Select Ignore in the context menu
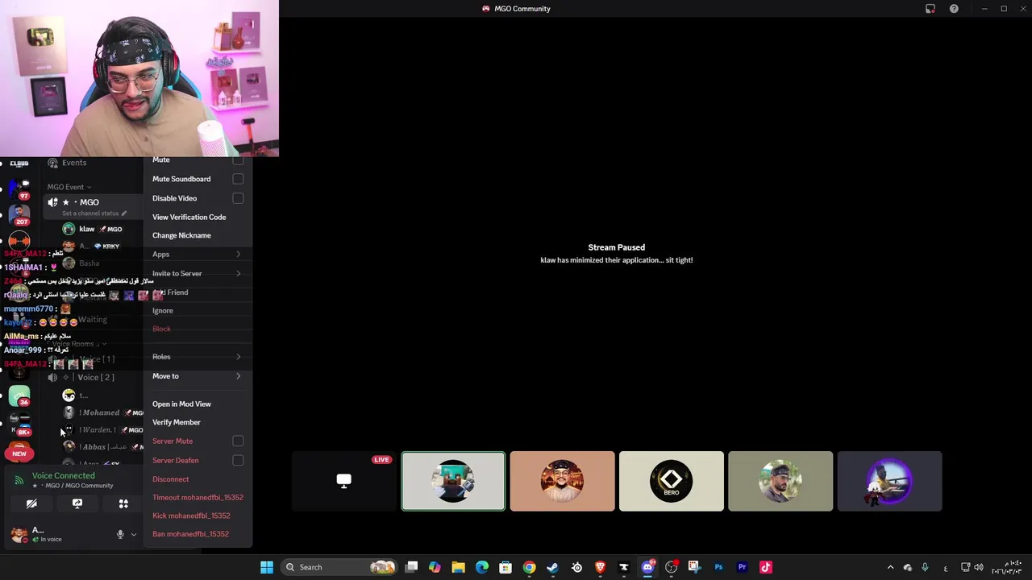This screenshot has height=580, width=1032. [x=163, y=311]
